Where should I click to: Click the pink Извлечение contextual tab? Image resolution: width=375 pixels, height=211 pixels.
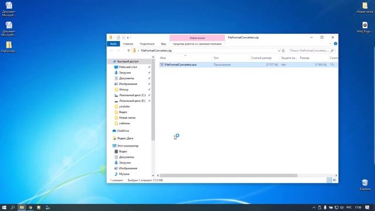click(197, 38)
